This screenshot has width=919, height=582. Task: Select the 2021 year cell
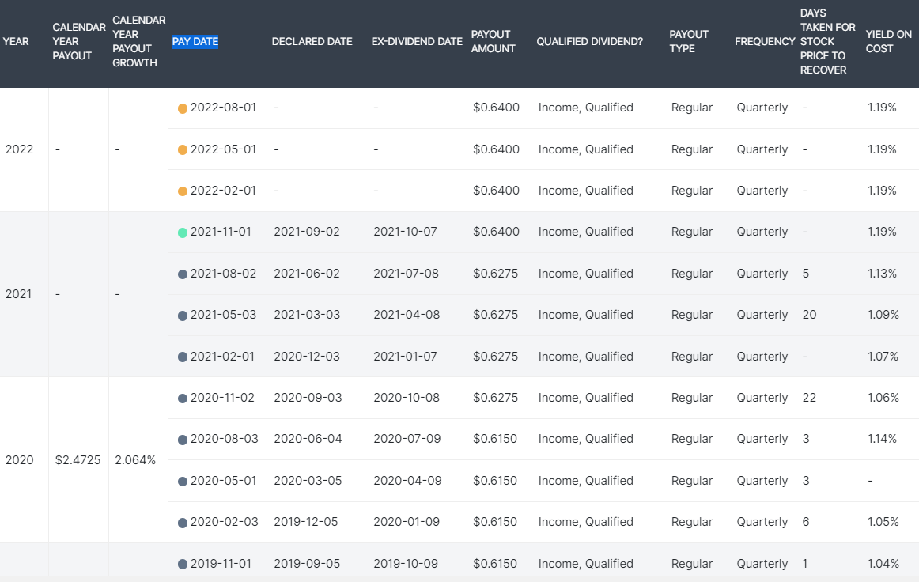tap(19, 294)
